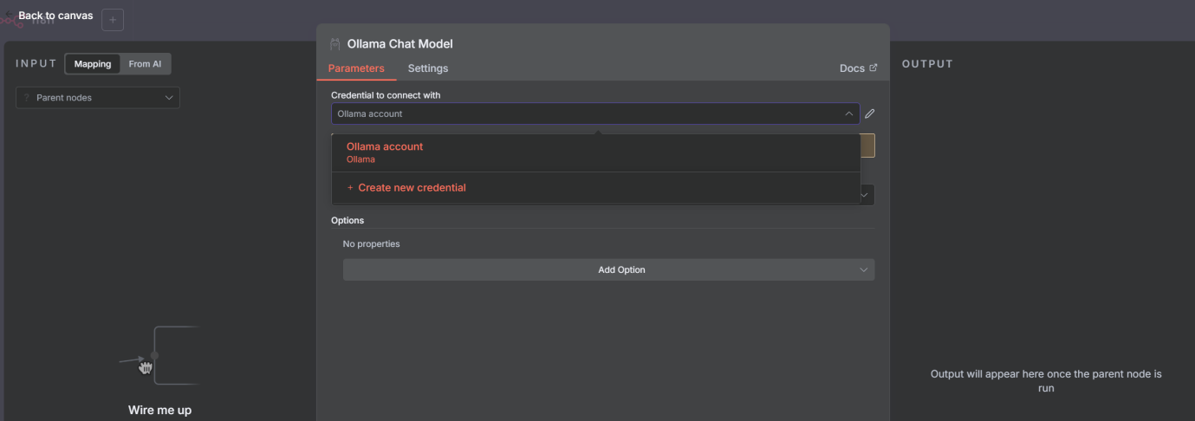Click the Credential to connect with field
Viewport: 1195px width, 421px height.
tap(595, 113)
